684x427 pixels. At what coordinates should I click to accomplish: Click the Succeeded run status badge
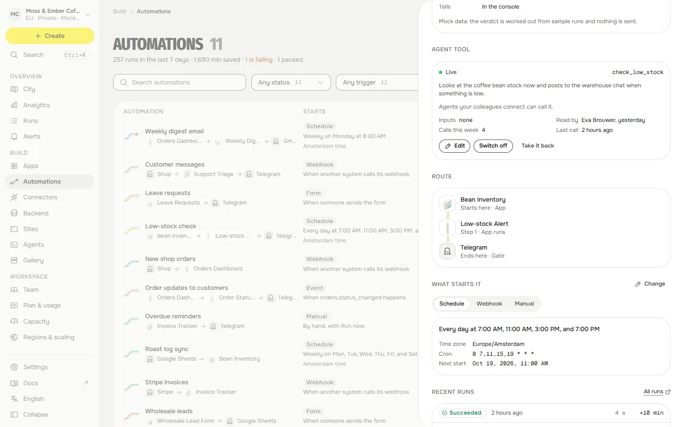point(462,413)
